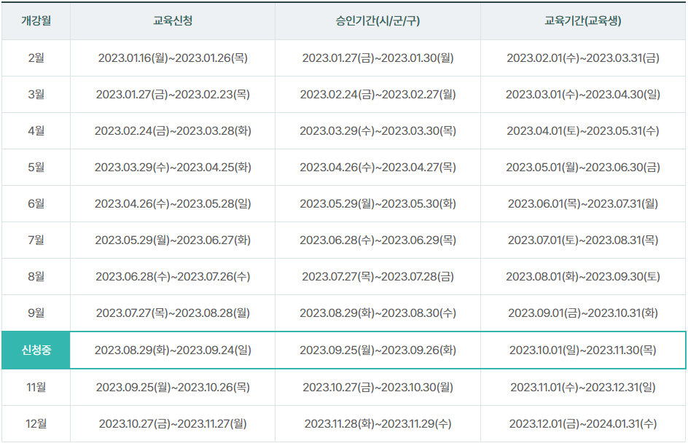The height and width of the screenshot is (443, 688).
Task: Click approval period 2023.11.28(화)~2023.11.29(수)
Action: point(378,424)
